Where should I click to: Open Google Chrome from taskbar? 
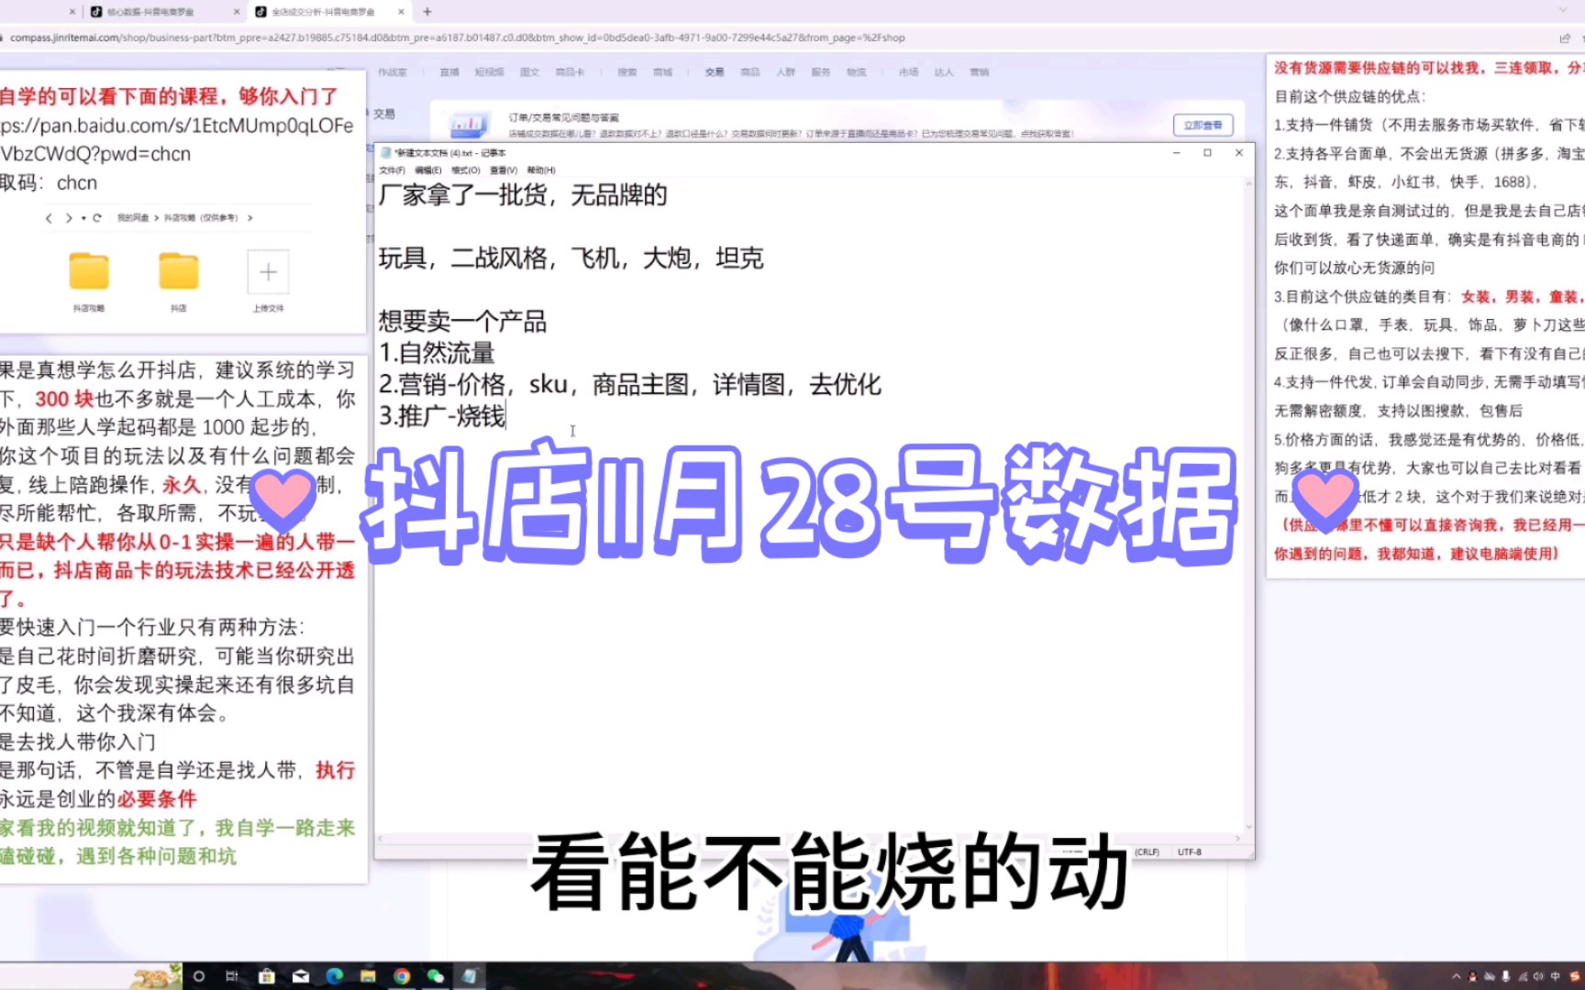[402, 976]
